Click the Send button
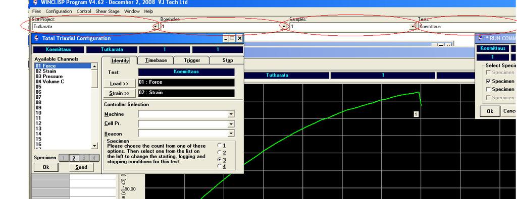Viewport: 517px width, 199px height. (81, 167)
